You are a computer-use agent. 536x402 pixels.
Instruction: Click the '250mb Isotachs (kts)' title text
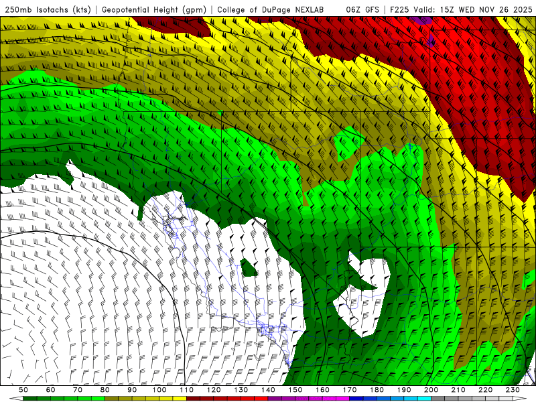click(x=48, y=9)
